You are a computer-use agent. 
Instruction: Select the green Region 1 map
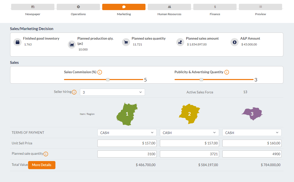[127, 114]
